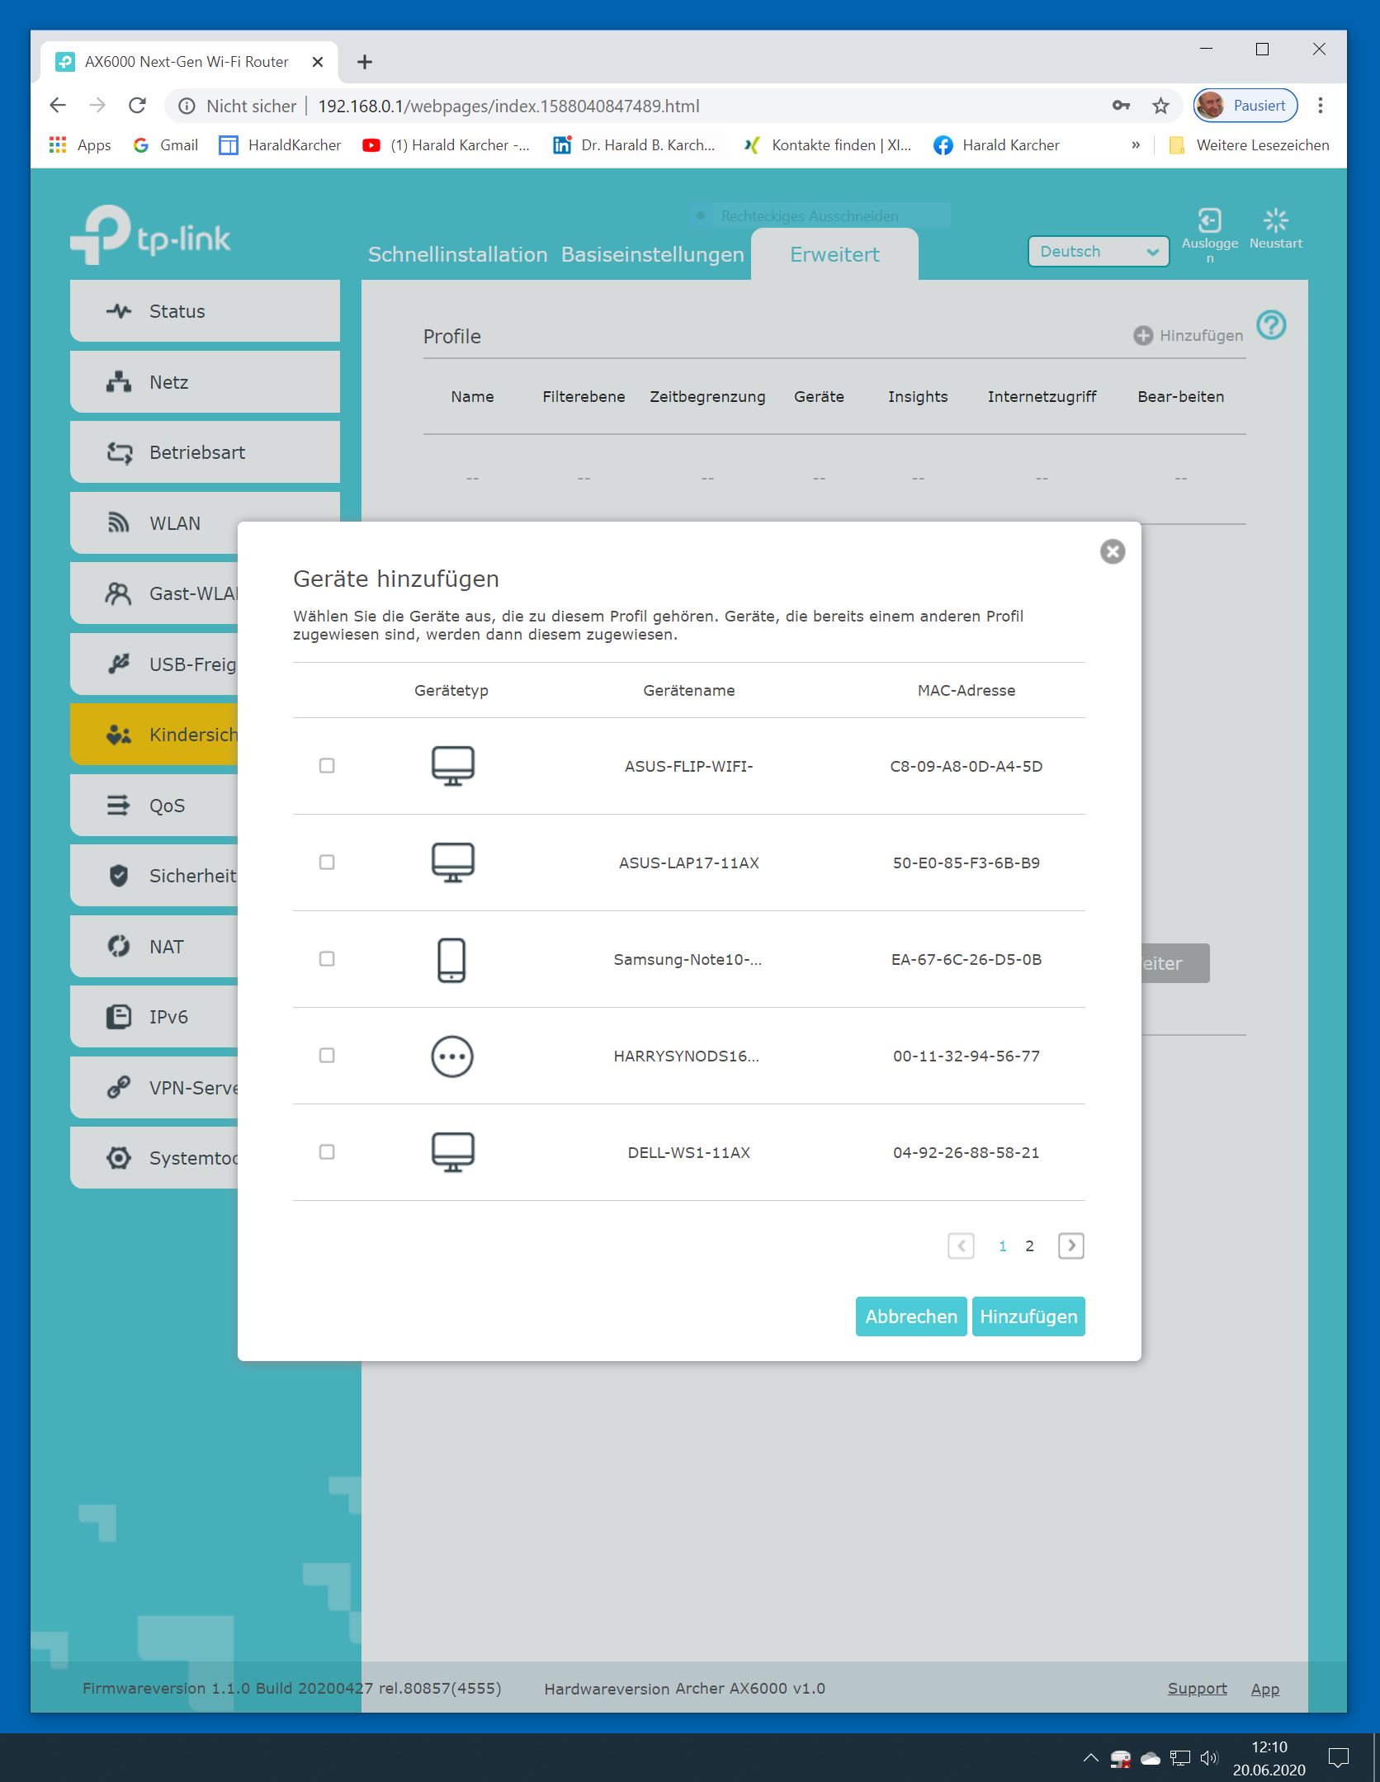The image size is (1380, 1782).
Task: Select the Samsung-Note10 device checkbox
Action: point(327,959)
